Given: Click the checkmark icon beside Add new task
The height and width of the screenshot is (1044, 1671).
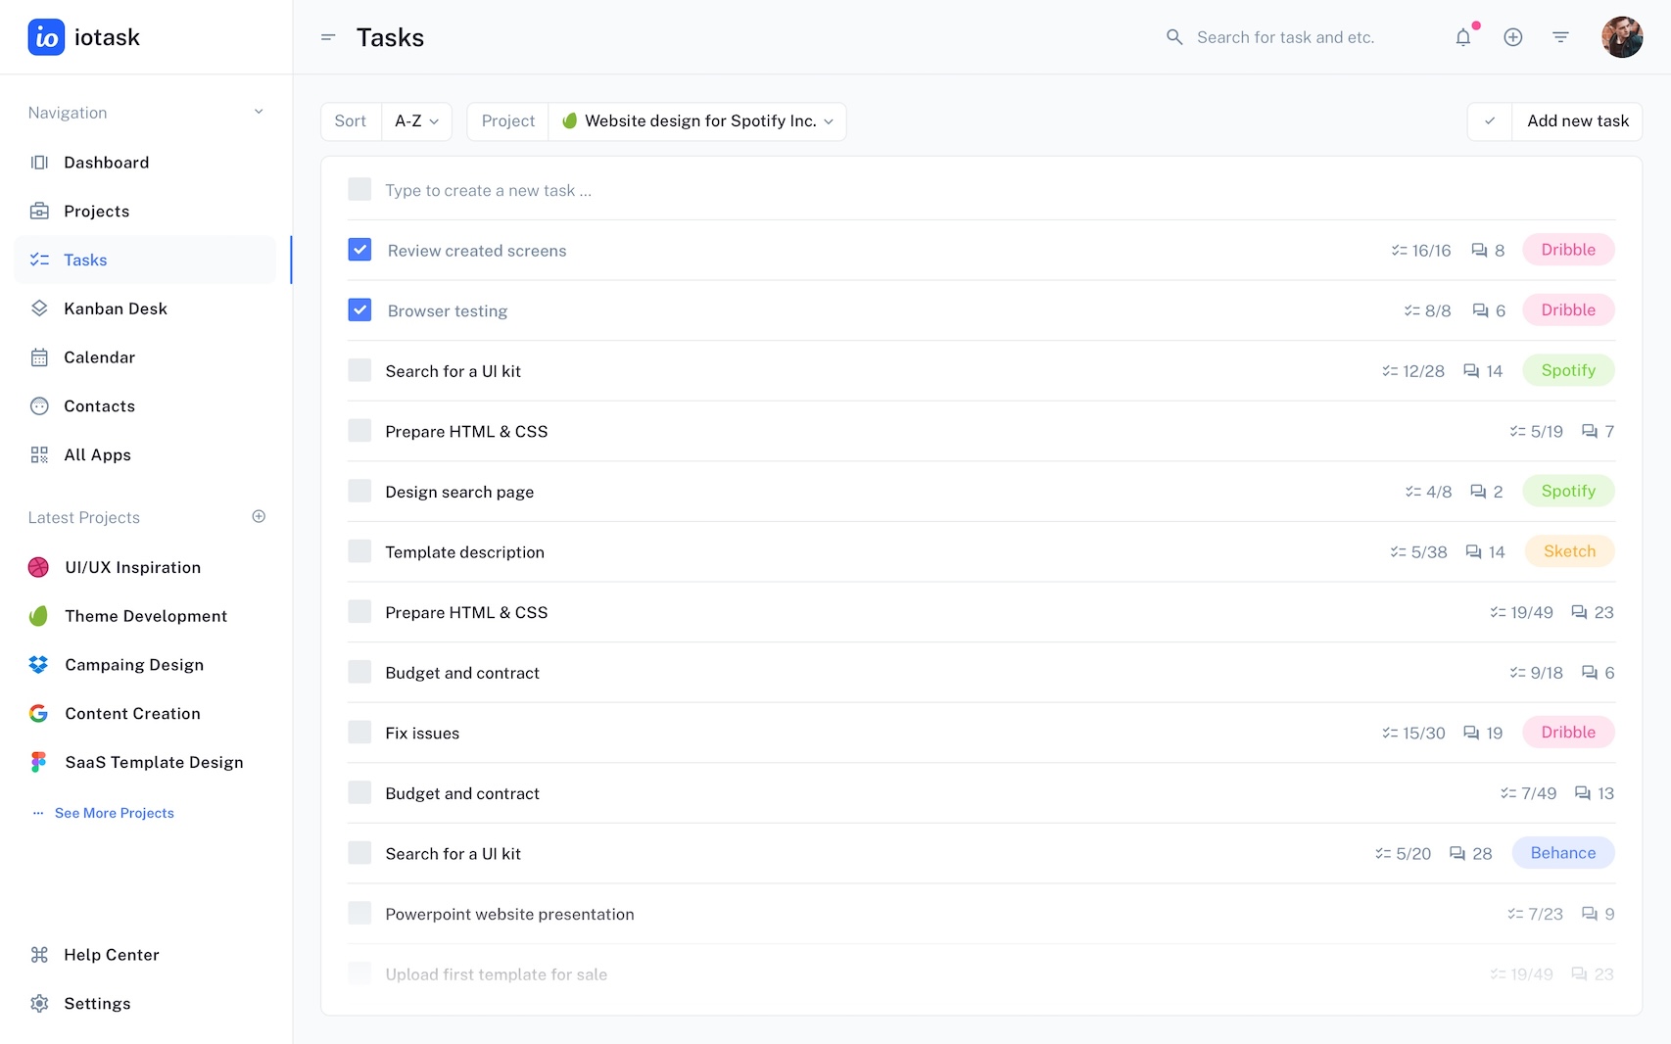Looking at the screenshot, I should click(x=1490, y=121).
